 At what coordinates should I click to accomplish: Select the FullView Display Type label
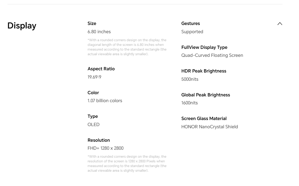[204, 47]
